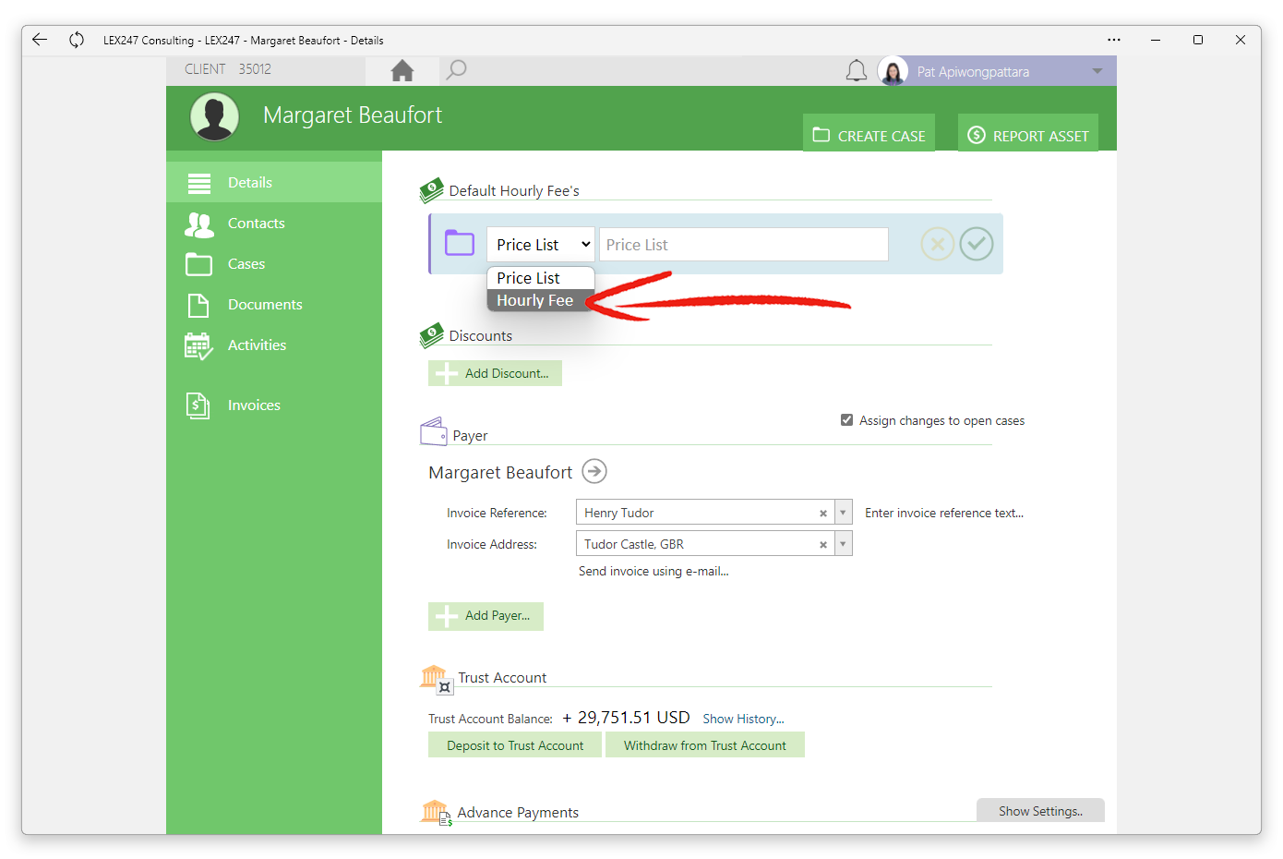The image size is (1283, 859).
Task: Click the purple folder icon in fee row
Action: click(x=460, y=243)
